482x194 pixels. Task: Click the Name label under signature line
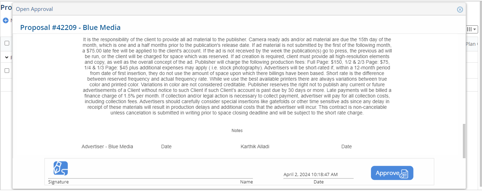246,182
